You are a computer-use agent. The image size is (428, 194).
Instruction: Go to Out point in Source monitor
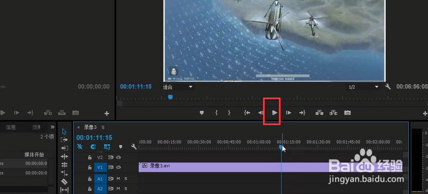pos(30,113)
